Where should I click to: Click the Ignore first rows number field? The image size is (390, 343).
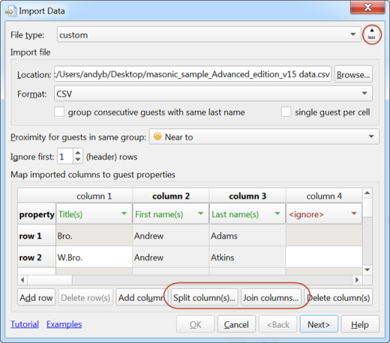pyautogui.click(x=65, y=157)
